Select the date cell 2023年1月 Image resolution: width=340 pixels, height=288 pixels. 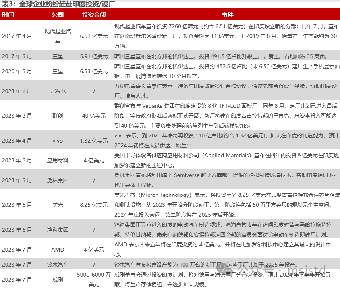tap(17, 91)
